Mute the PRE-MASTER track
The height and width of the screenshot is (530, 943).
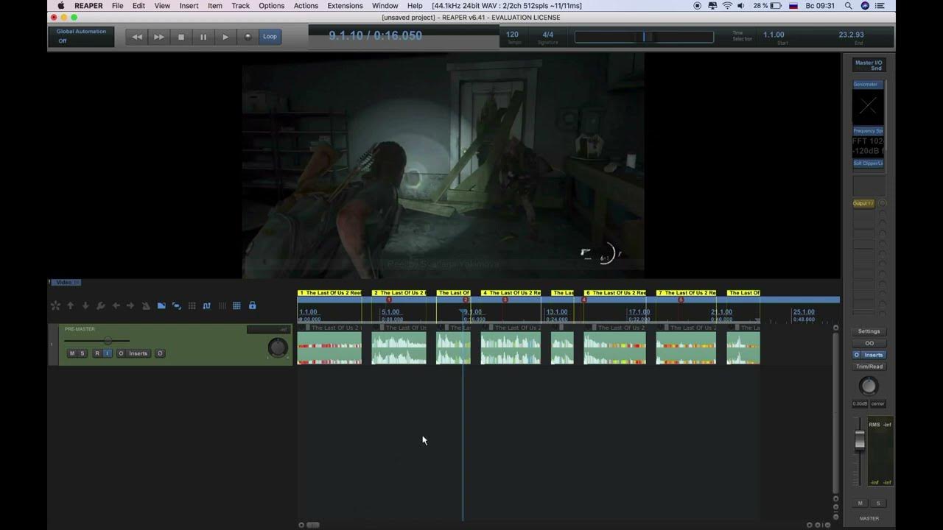tap(72, 353)
